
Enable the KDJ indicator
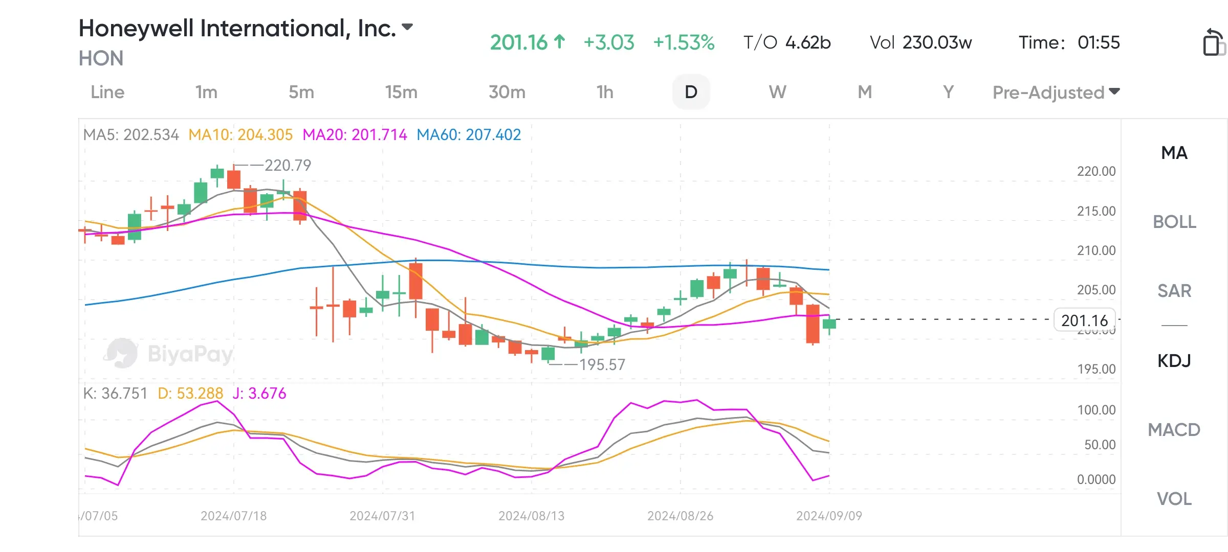[x=1174, y=361]
